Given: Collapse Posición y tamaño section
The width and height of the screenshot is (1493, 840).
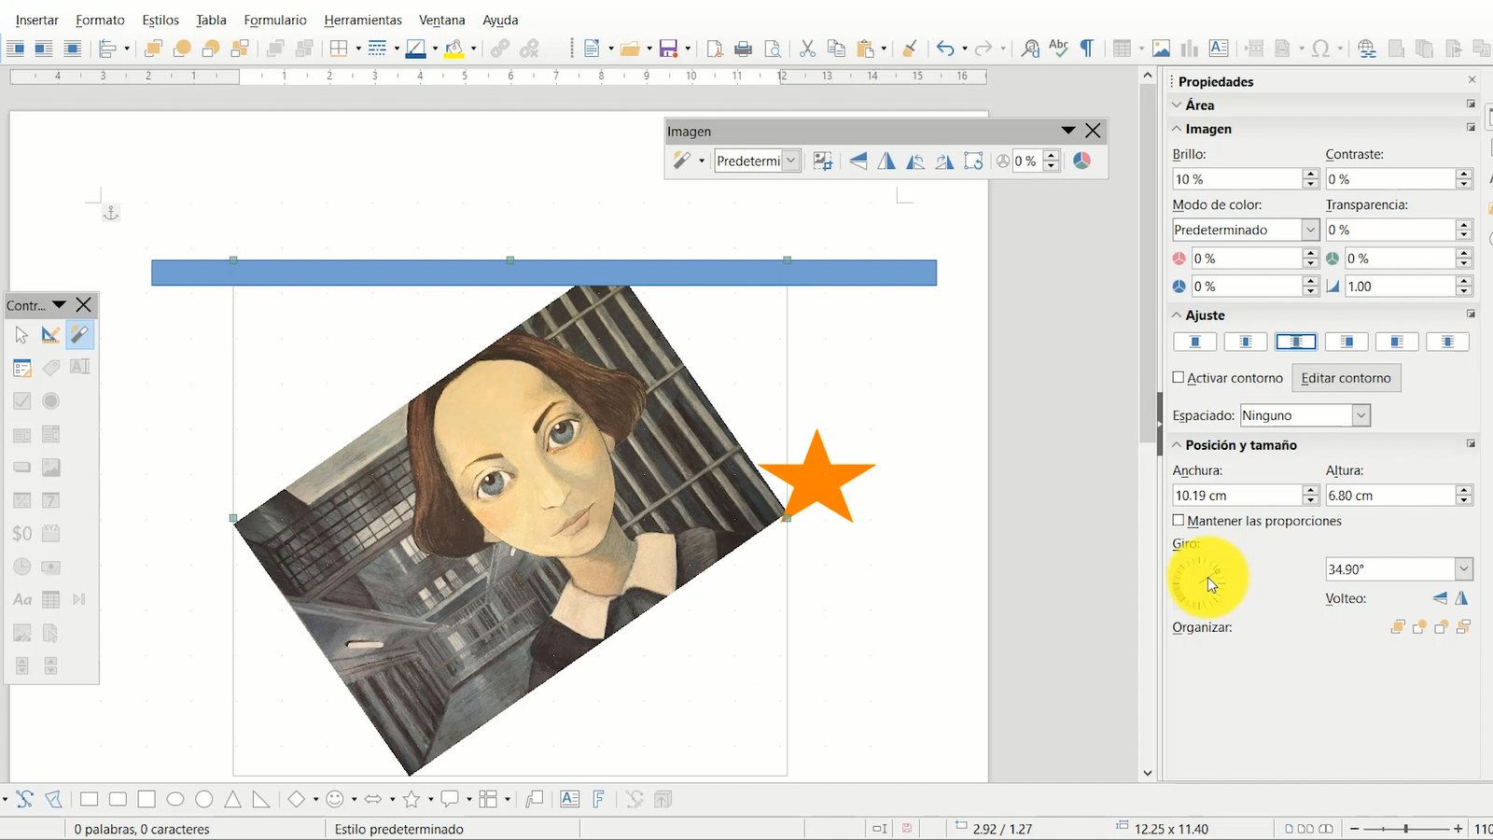Looking at the screenshot, I should (1178, 445).
